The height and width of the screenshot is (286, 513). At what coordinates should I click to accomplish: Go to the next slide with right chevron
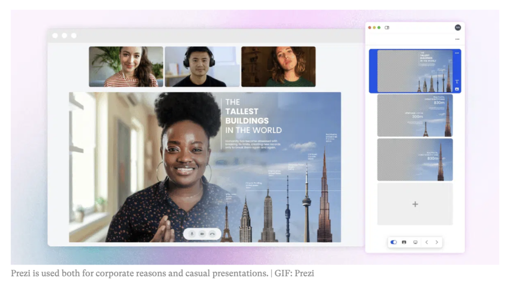[437, 242]
